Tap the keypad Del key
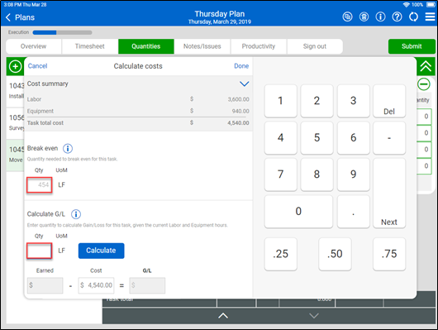This screenshot has height=330, width=438. tap(389, 101)
